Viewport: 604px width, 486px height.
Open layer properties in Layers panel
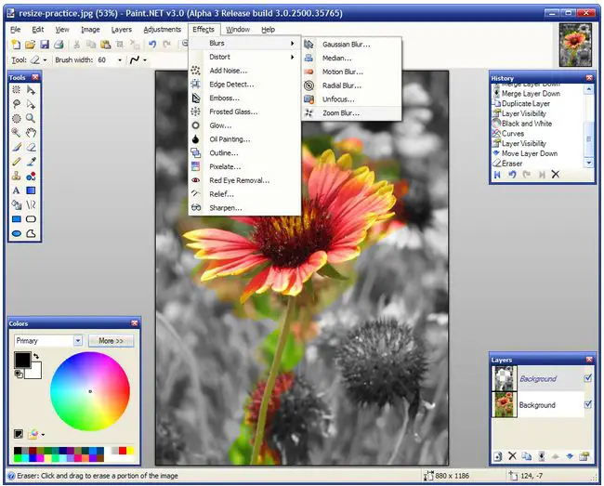click(584, 456)
